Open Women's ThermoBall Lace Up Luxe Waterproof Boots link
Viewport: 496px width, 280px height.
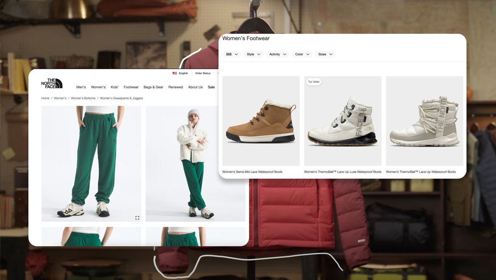tap(343, 172)
